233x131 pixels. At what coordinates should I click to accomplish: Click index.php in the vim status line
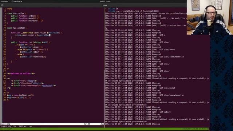tap(5, 124)
